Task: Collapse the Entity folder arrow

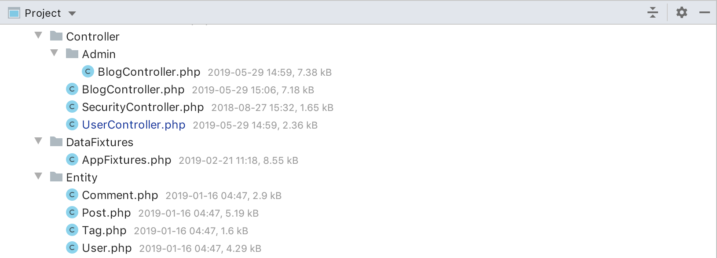Action: coord(39,176)
